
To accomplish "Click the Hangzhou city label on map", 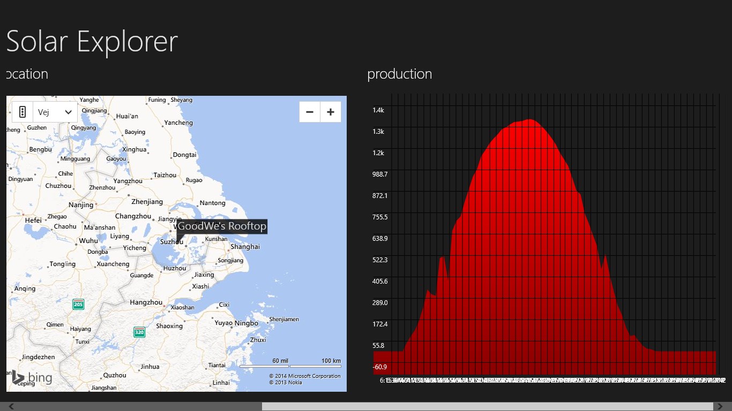I will click(x=146, y=302).
